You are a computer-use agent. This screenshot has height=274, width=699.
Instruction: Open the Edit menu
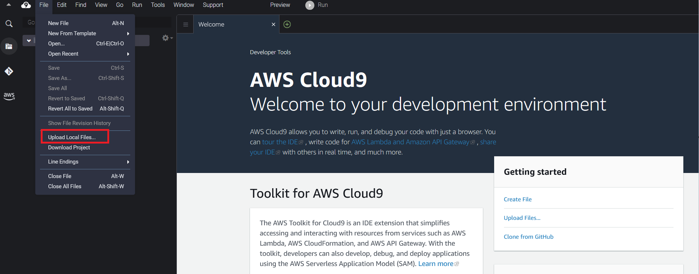pyautogui.click(x=62, y=5)
